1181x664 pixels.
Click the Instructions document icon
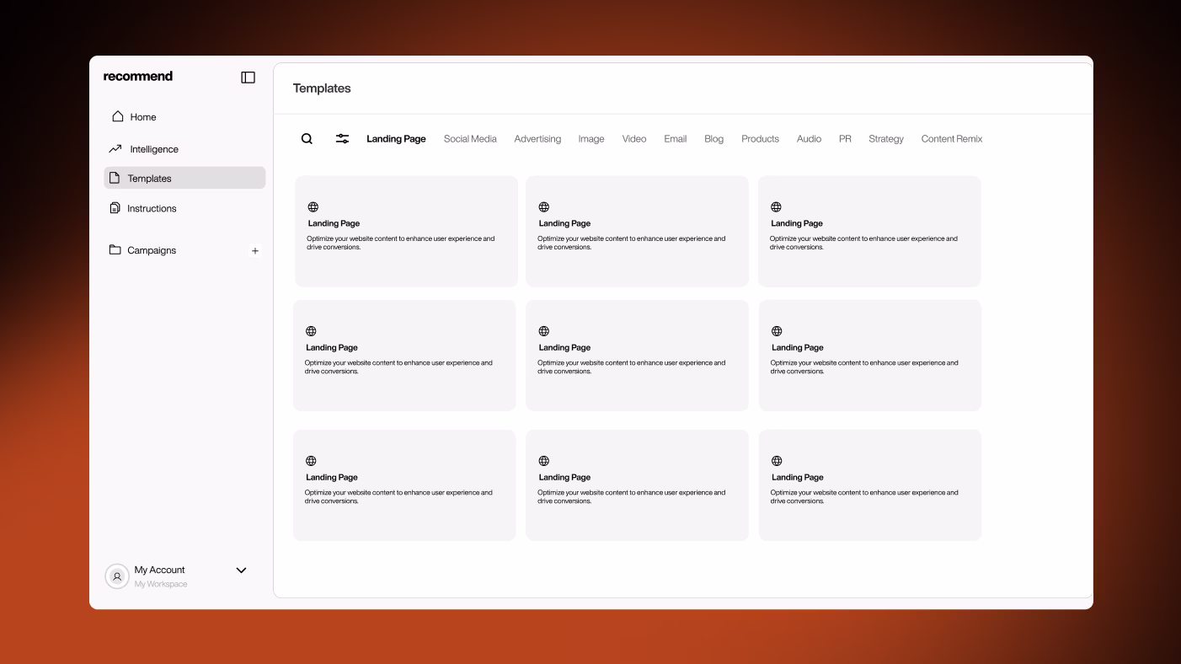(x=115, y=208)
